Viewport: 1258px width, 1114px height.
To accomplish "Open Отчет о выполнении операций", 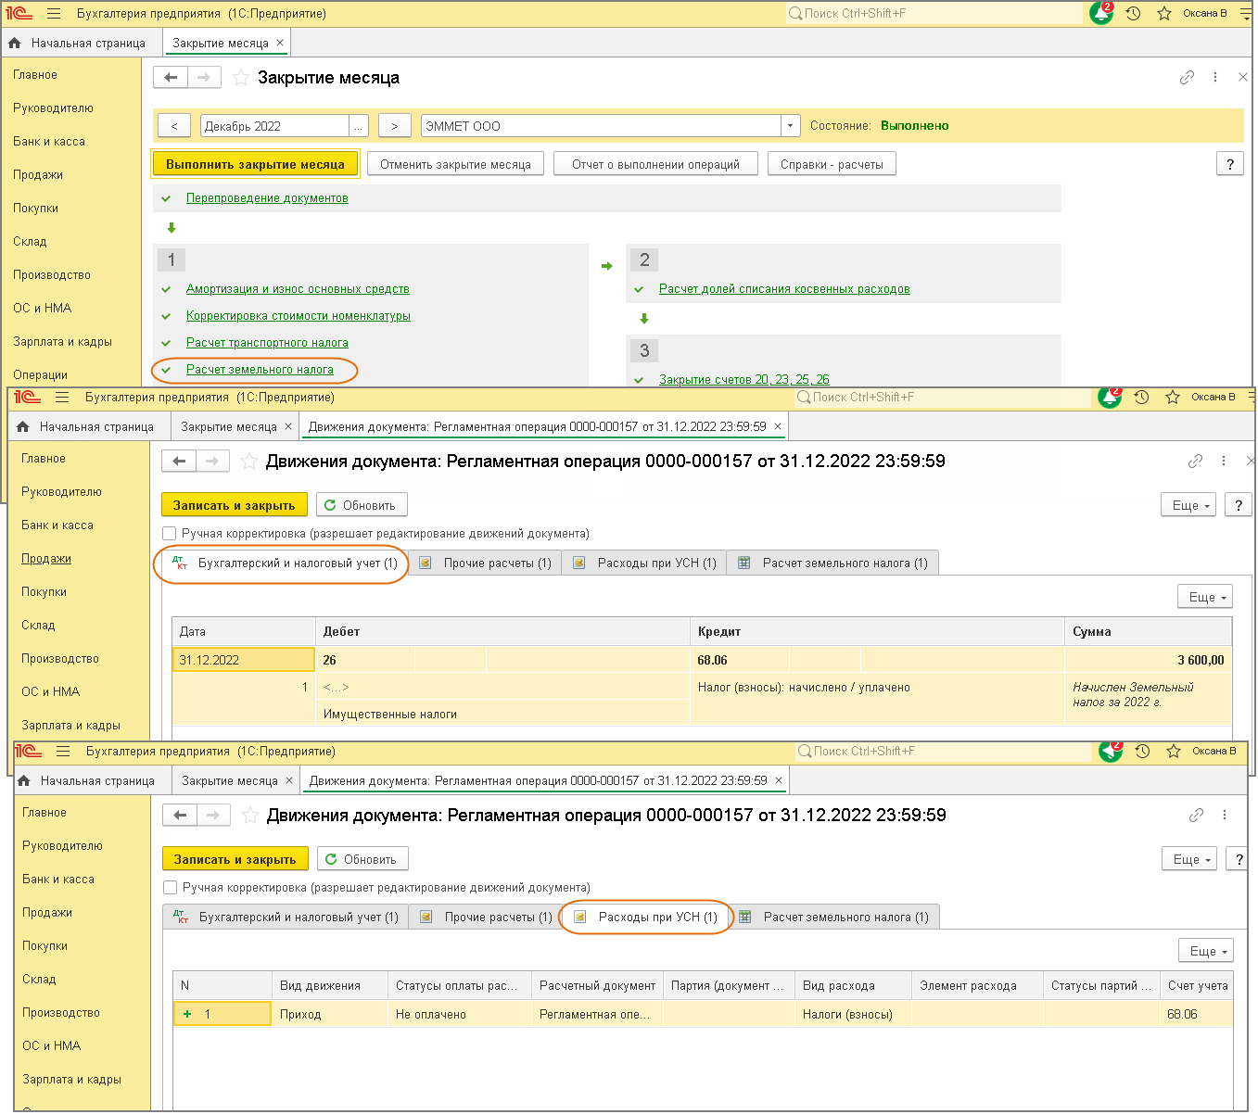I will coord(655,164).
